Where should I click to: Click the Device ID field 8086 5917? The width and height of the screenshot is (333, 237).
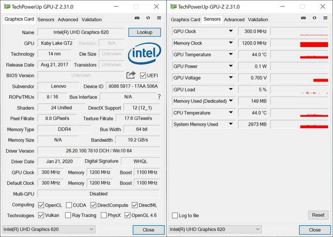(133, 86)
